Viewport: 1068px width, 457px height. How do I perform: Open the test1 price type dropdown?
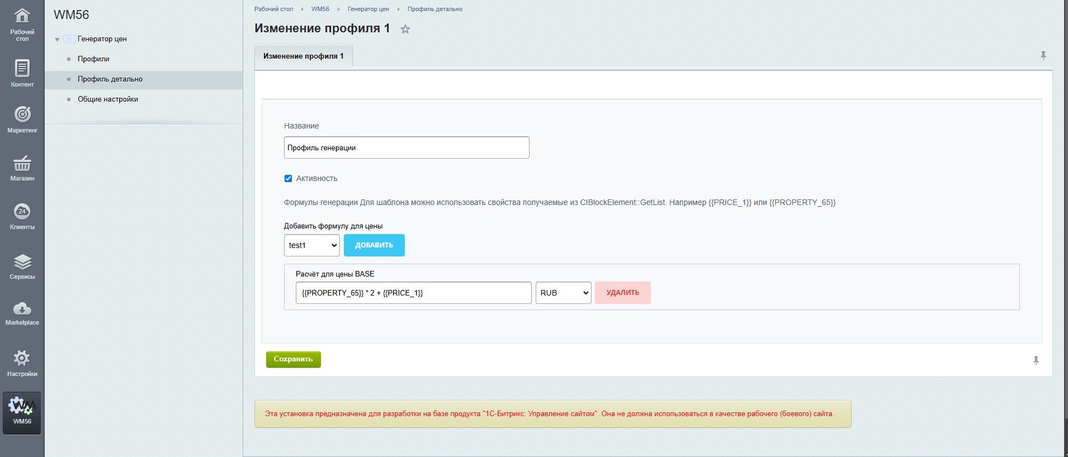coord(311,245)
